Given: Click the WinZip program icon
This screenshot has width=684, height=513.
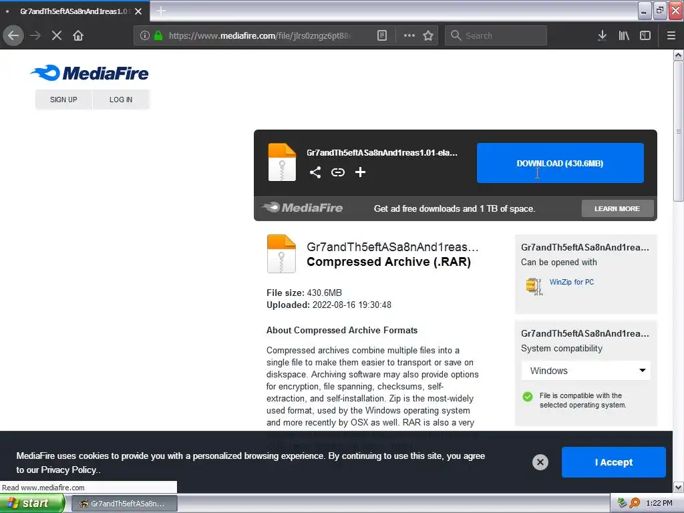Looking at the screenshot, I should tap(534, 286).
